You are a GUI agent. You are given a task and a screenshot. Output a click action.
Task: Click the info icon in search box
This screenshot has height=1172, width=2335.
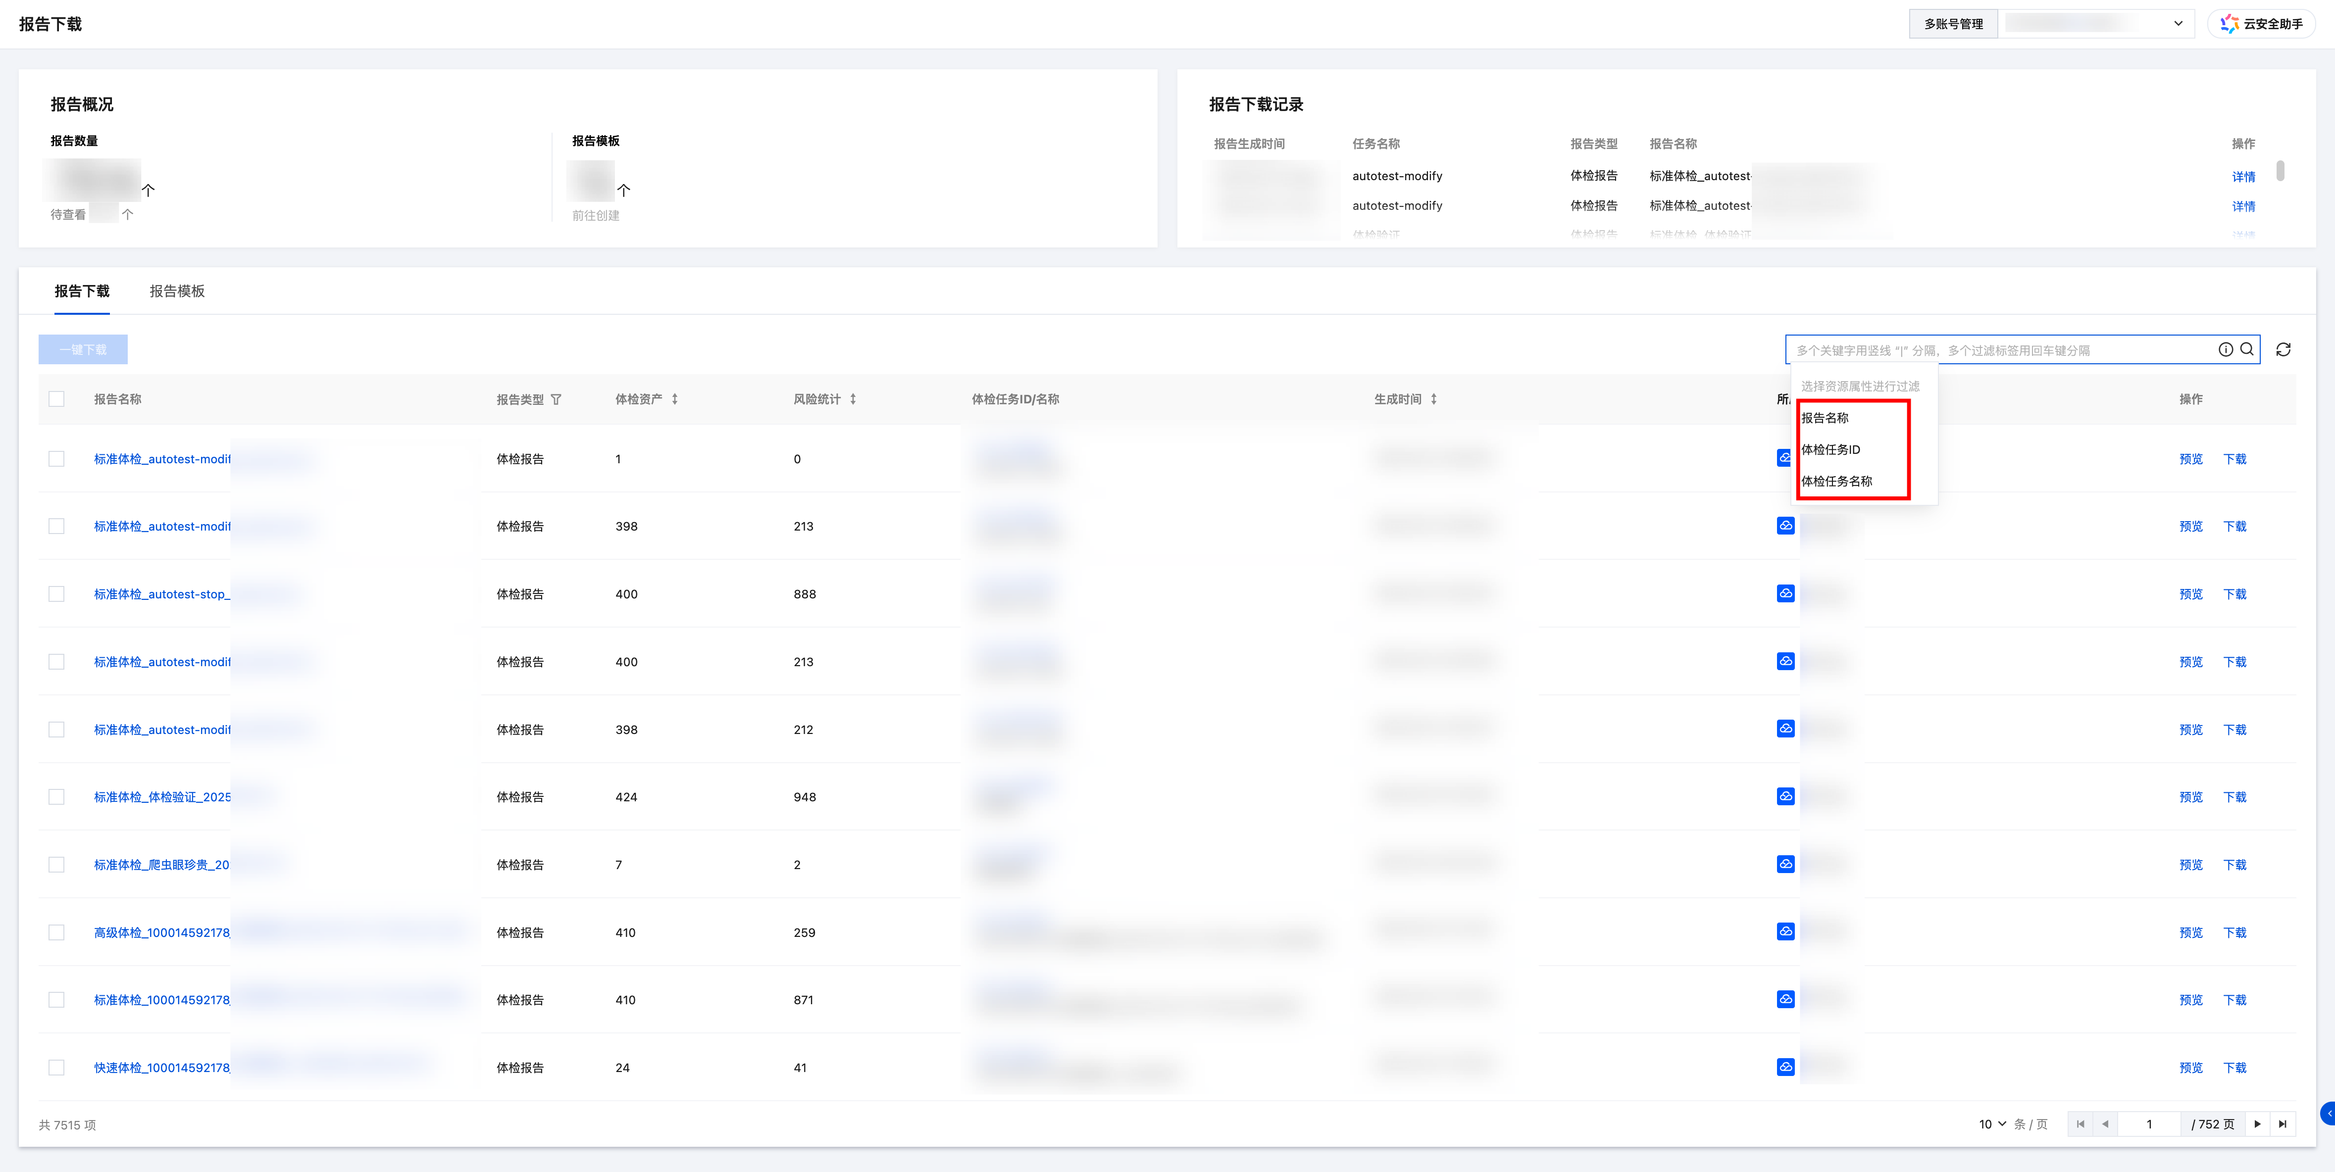[2225, 349]
